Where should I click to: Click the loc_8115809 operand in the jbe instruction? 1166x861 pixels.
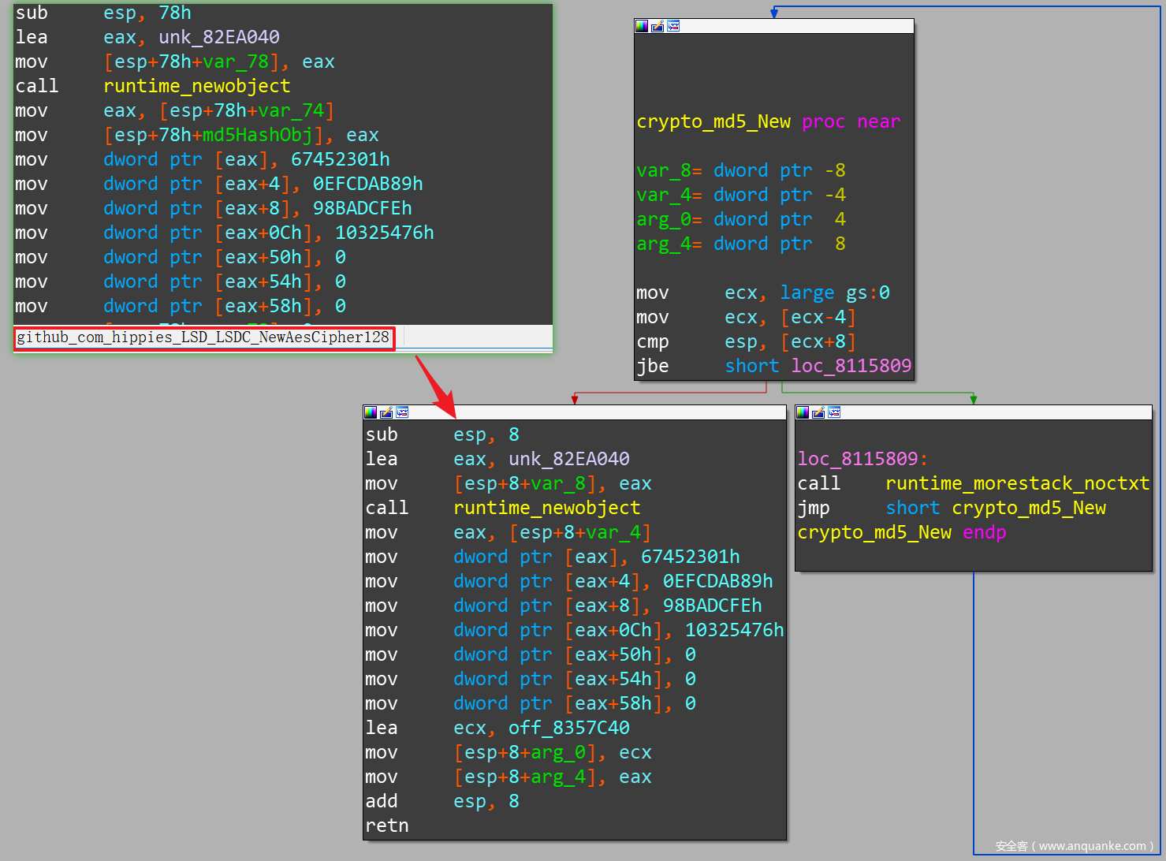pyautogui.click(x=851, y=366)
